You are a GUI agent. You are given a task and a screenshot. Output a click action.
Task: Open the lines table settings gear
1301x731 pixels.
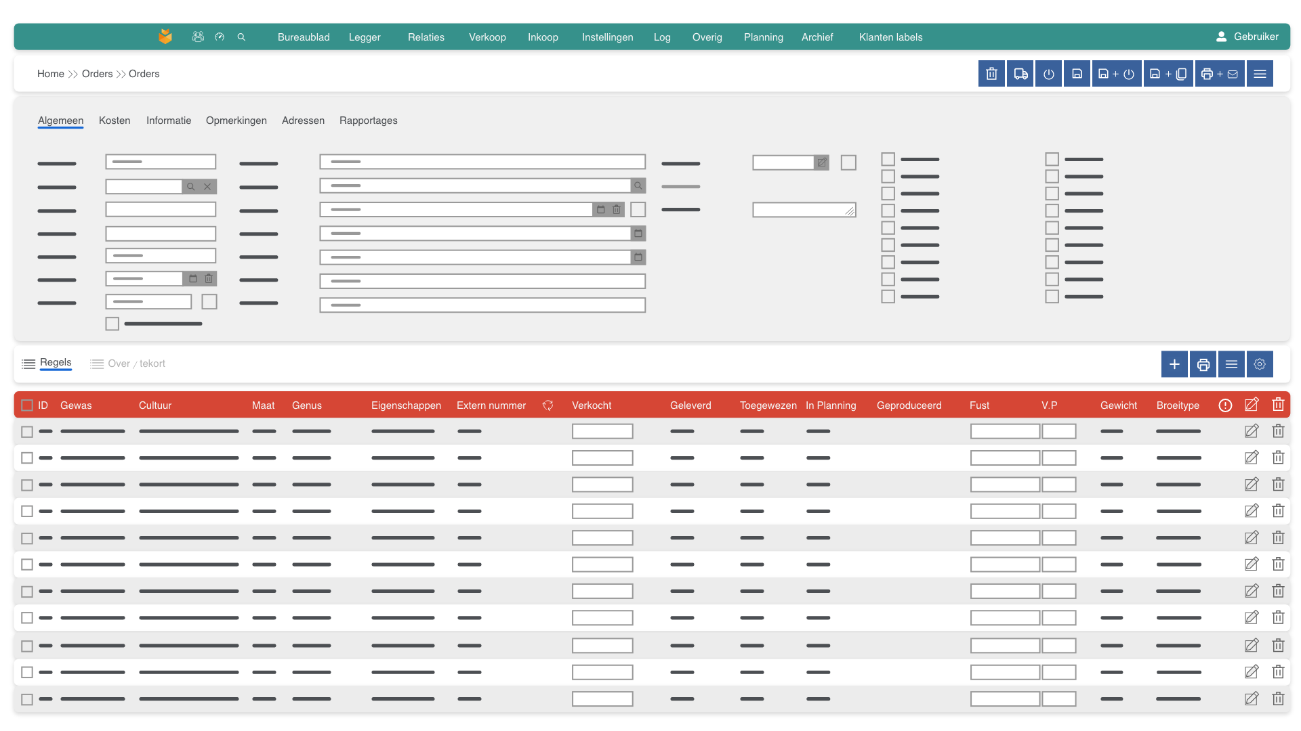1260,364
